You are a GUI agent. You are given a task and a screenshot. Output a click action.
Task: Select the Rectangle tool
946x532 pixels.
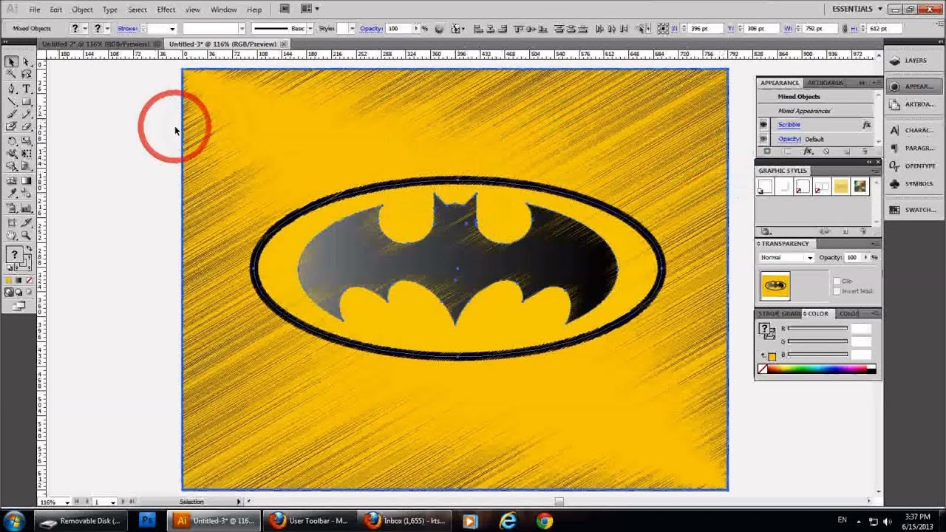26,102
